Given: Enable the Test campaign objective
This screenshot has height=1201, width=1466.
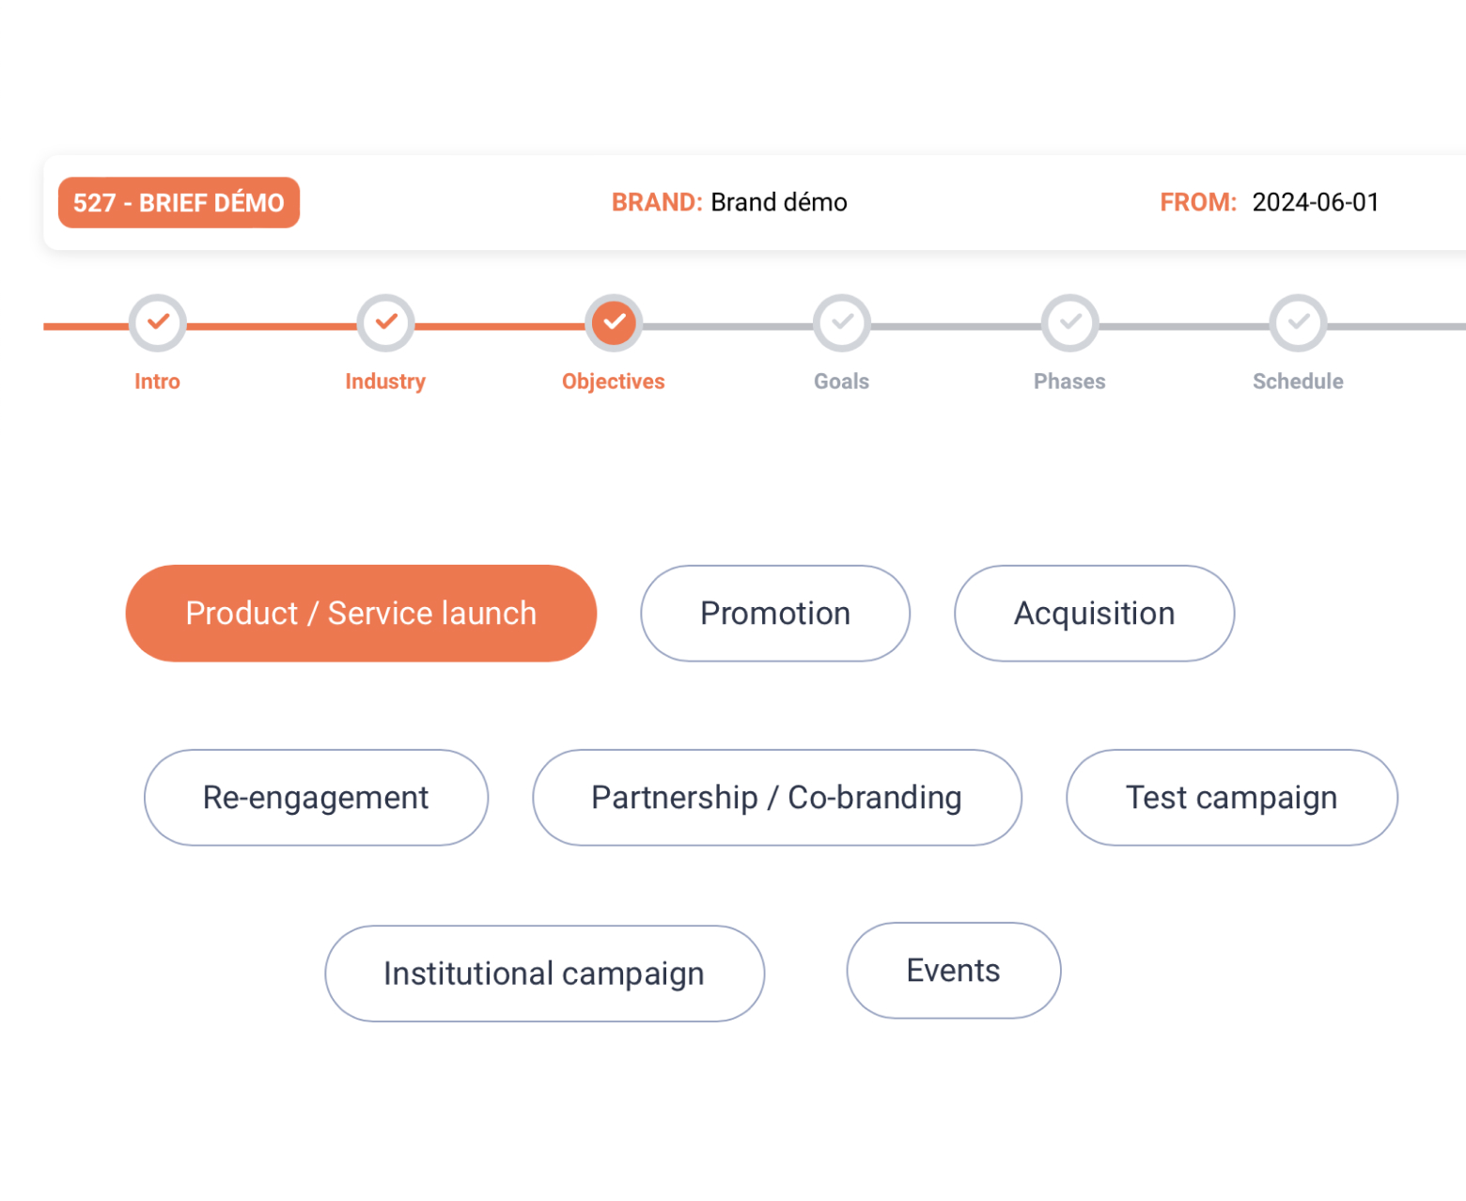Looking at the screenshot, I should coord(1231,797).
